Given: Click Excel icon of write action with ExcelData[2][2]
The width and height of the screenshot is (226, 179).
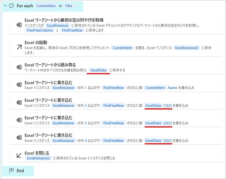Looking at the screenshot, I should [x=19, y=120].
